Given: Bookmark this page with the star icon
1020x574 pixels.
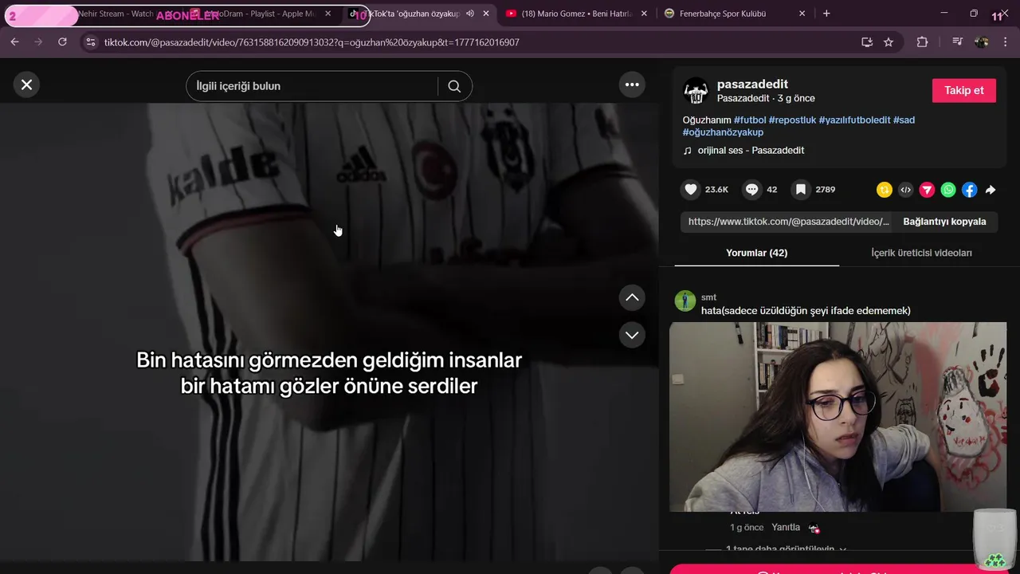Looking at the screenshot, I should (889, 42).
